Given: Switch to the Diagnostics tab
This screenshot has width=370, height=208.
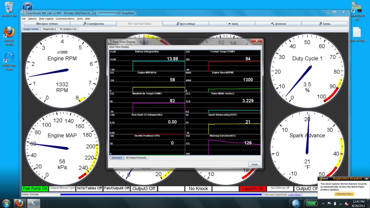Looking at the screenshot, I should (50, 29).
